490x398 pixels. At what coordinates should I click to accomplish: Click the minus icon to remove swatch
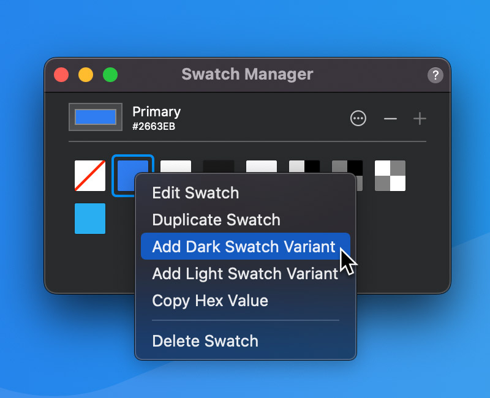(x=390, y=118)
